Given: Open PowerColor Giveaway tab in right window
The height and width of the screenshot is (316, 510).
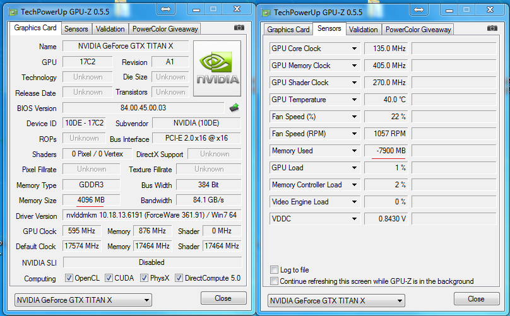Looking at the screenshot, I should point(418,30).
